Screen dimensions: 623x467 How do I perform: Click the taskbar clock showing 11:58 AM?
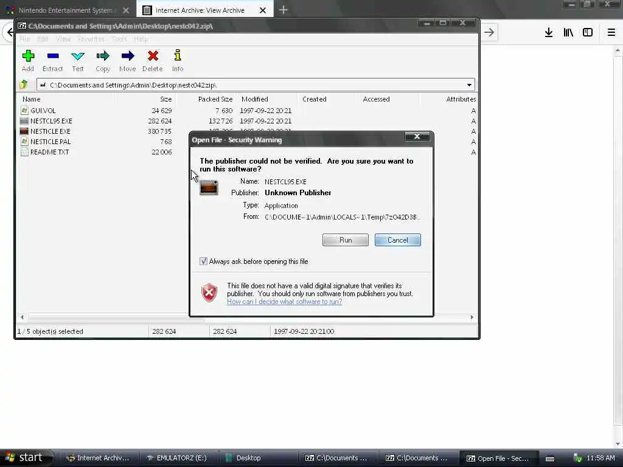point(600,458)
